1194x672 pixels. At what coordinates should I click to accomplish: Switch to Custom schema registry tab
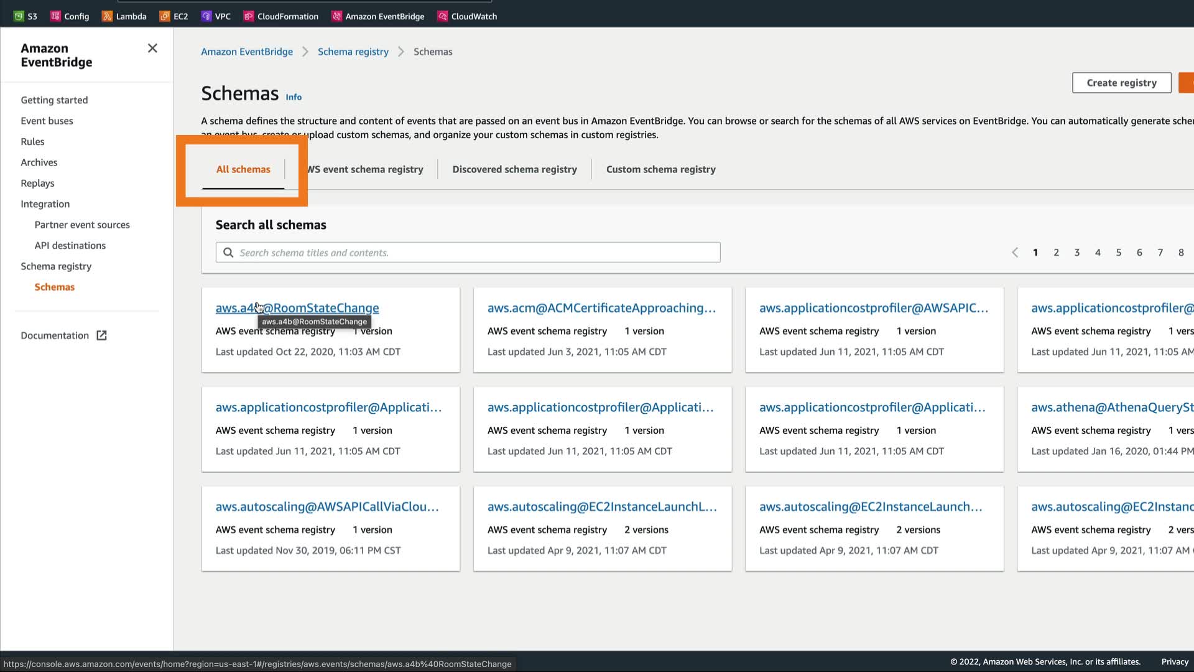660,169
